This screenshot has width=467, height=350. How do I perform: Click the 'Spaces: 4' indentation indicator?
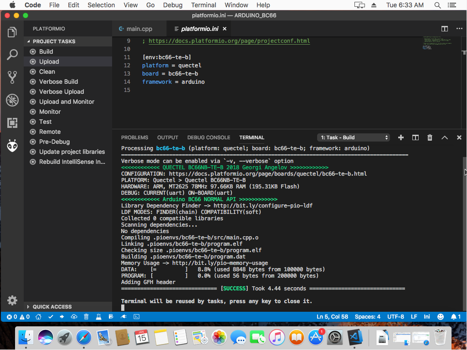pyautogui.click(x=367, y=317)
